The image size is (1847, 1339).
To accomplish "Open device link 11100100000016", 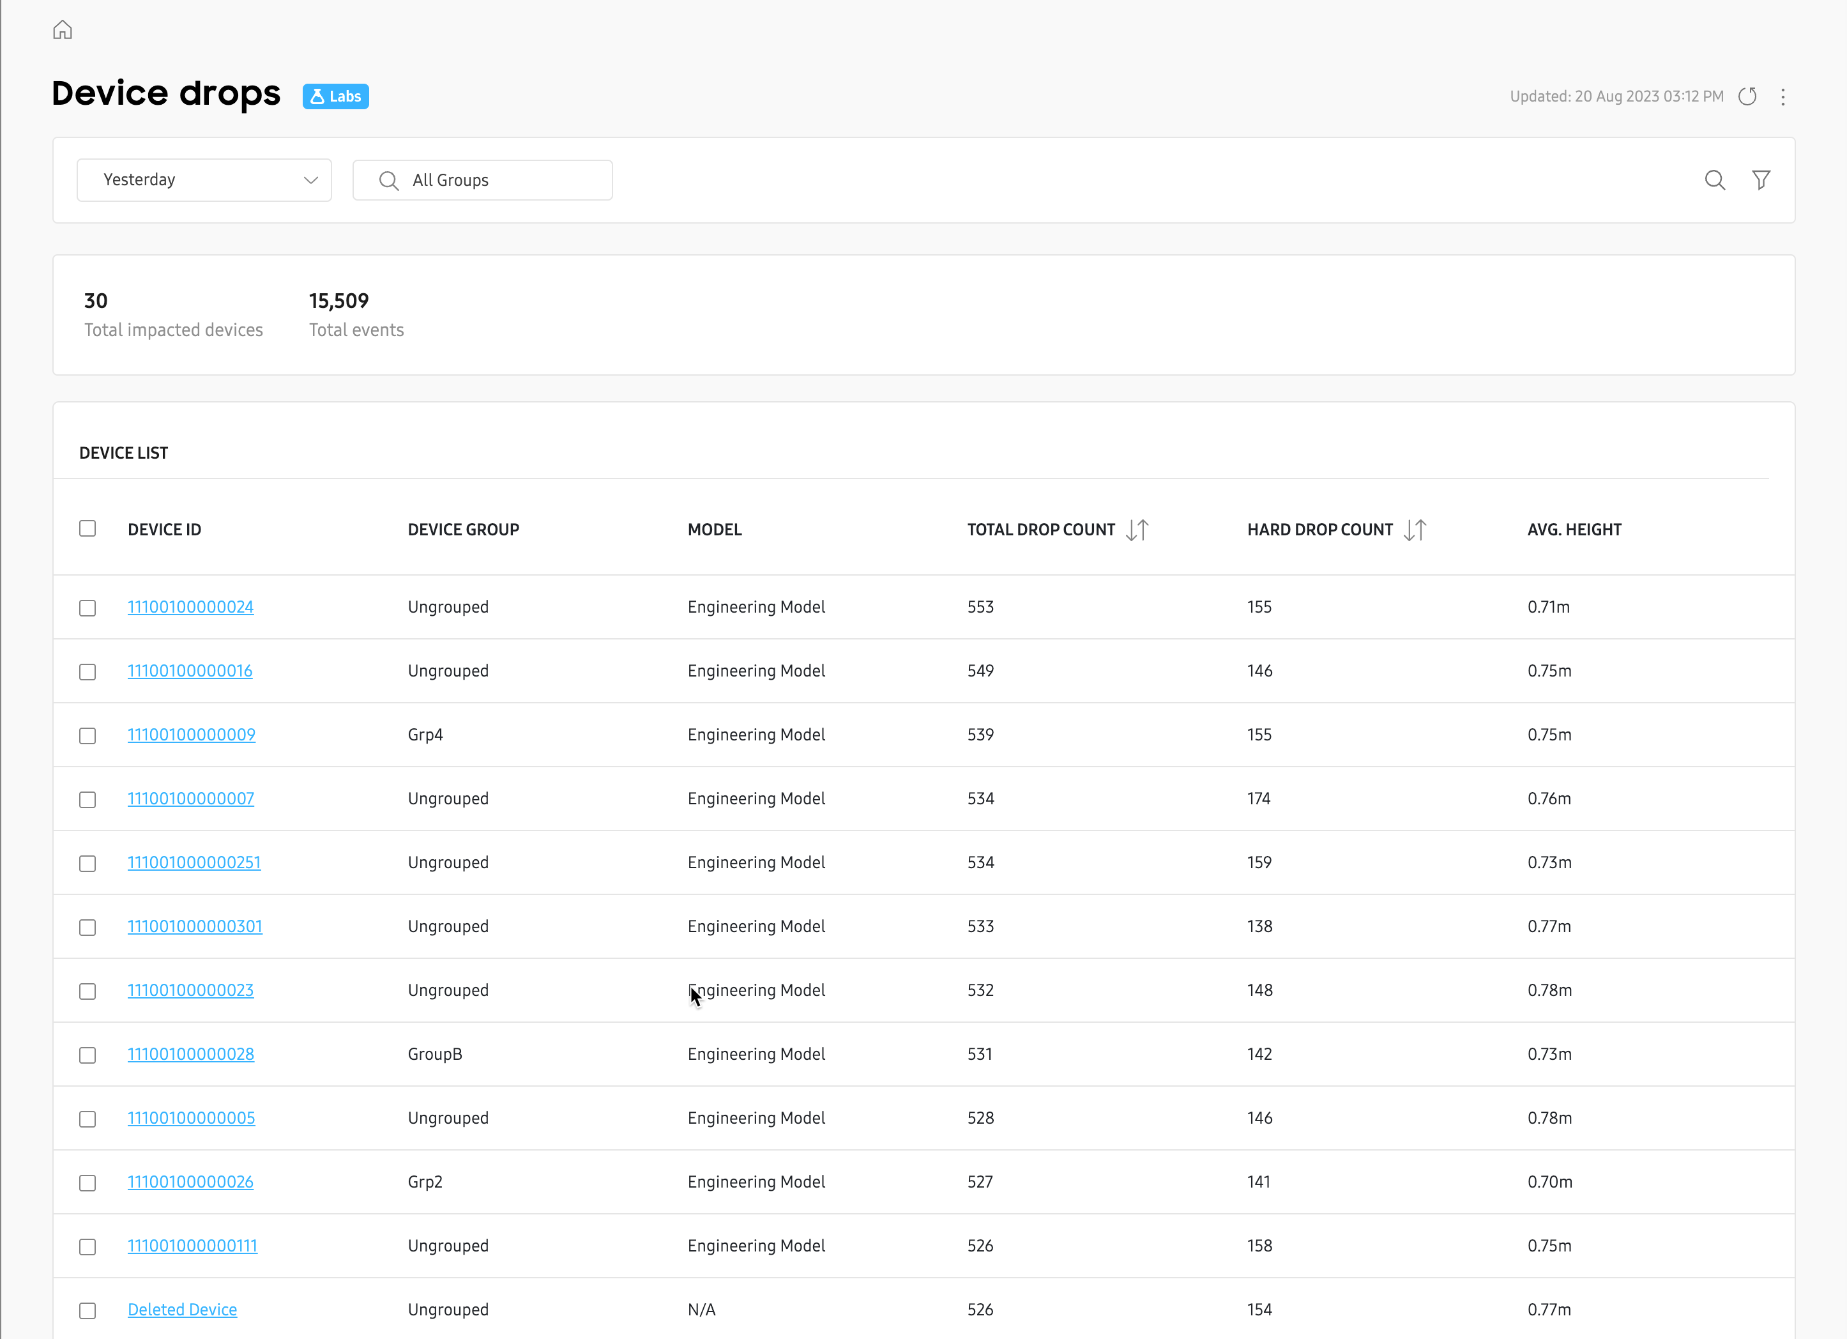I will [x=190, y=671].
